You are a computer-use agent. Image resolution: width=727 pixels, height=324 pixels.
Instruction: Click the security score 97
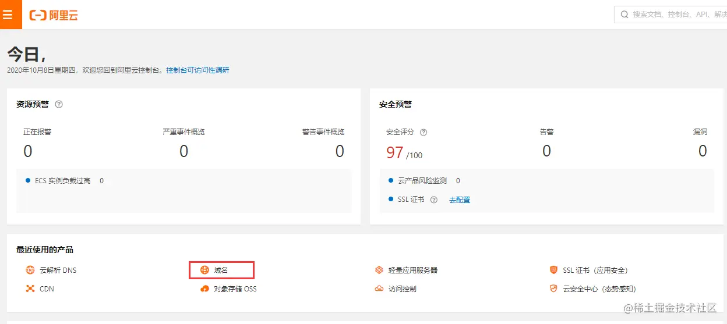click(x=395, y=152)
